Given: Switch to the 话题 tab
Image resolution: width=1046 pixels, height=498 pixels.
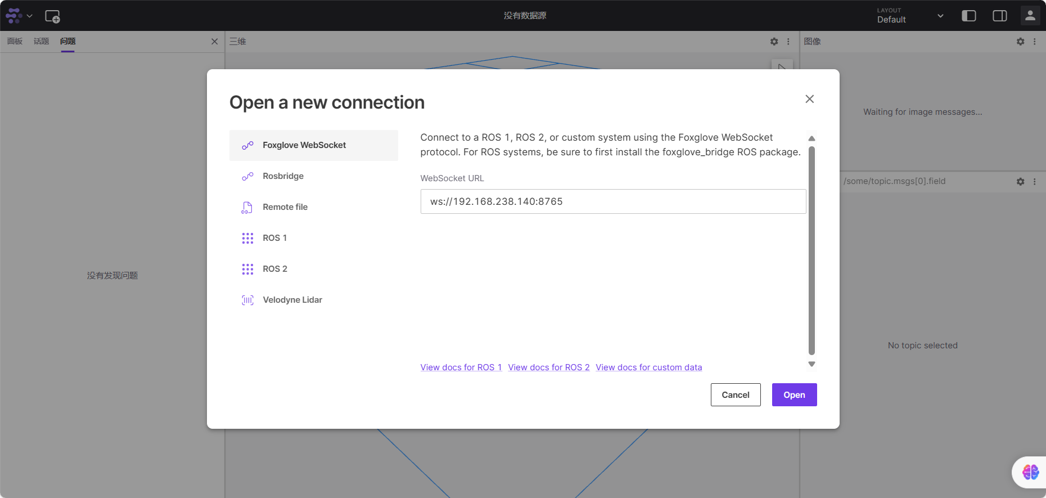Looking at the screenshot, I should (x=41, y=41).
